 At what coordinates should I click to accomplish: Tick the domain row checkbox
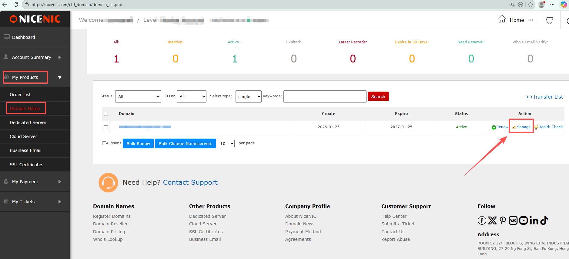pyautogui.click(x=106, y=127)
